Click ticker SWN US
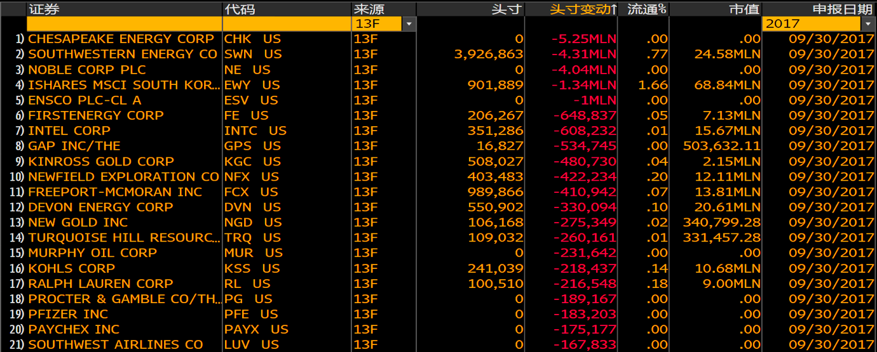The height and width of the screenshot is (352, 877). [x=253, y=54]
